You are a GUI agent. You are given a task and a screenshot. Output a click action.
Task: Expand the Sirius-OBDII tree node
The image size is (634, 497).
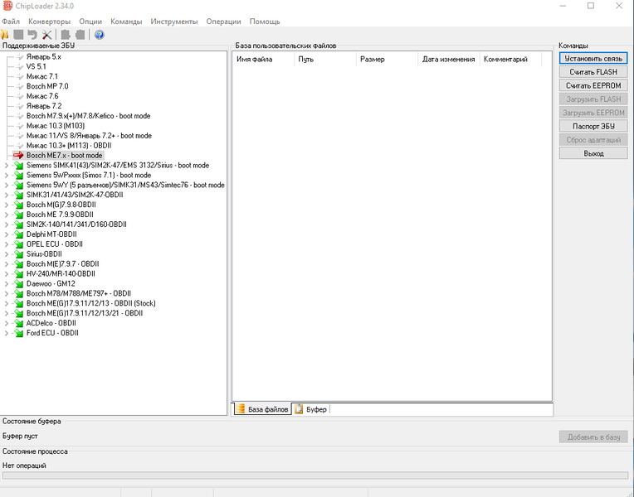pos(7,254)
